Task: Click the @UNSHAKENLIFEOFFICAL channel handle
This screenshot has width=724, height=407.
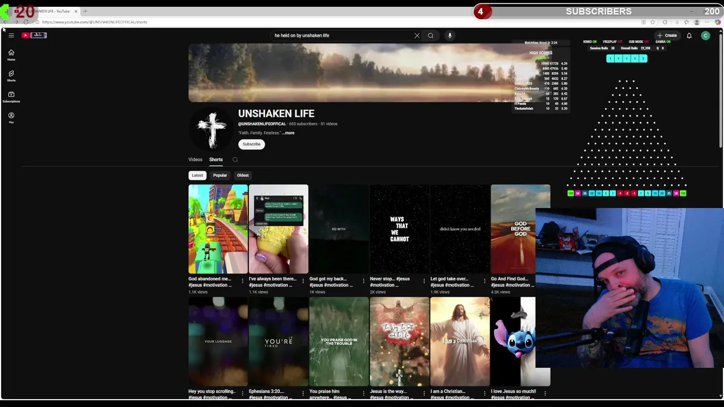Action: [262, 124]
